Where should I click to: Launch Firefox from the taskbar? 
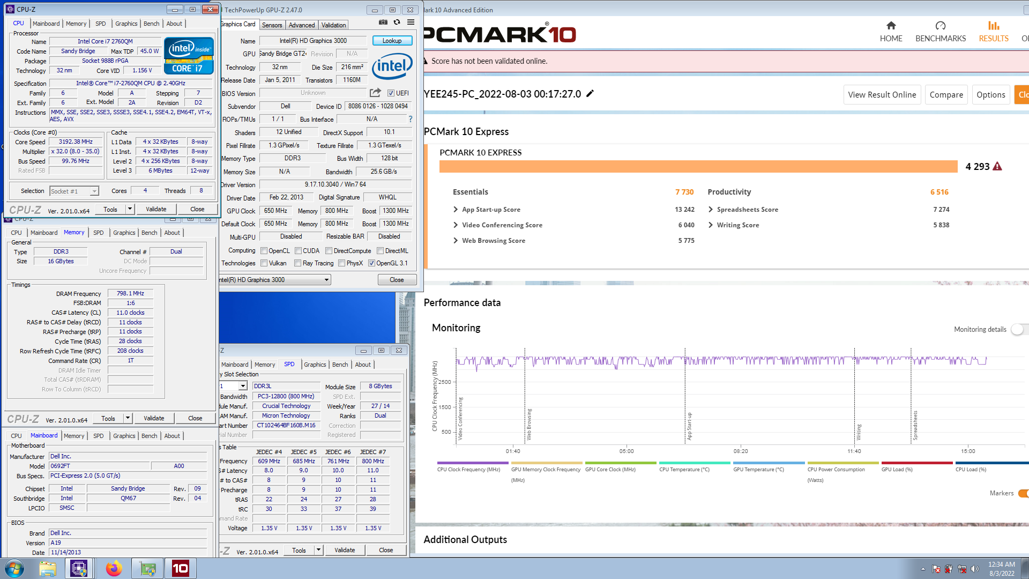114,568
